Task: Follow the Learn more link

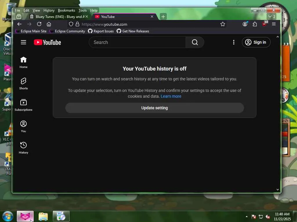Action: [x=171, y=96]
